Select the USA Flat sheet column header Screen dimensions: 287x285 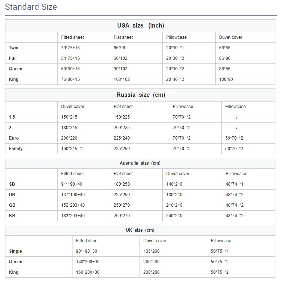point(123,37)
